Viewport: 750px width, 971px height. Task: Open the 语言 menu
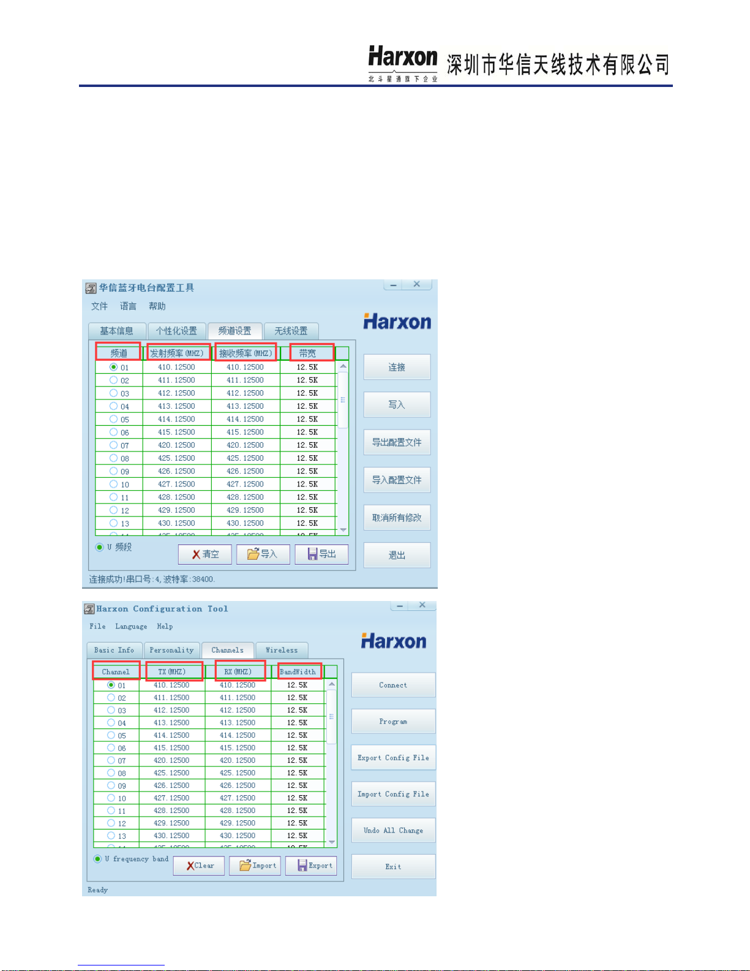pyautogui.click(x=128, y=306)
